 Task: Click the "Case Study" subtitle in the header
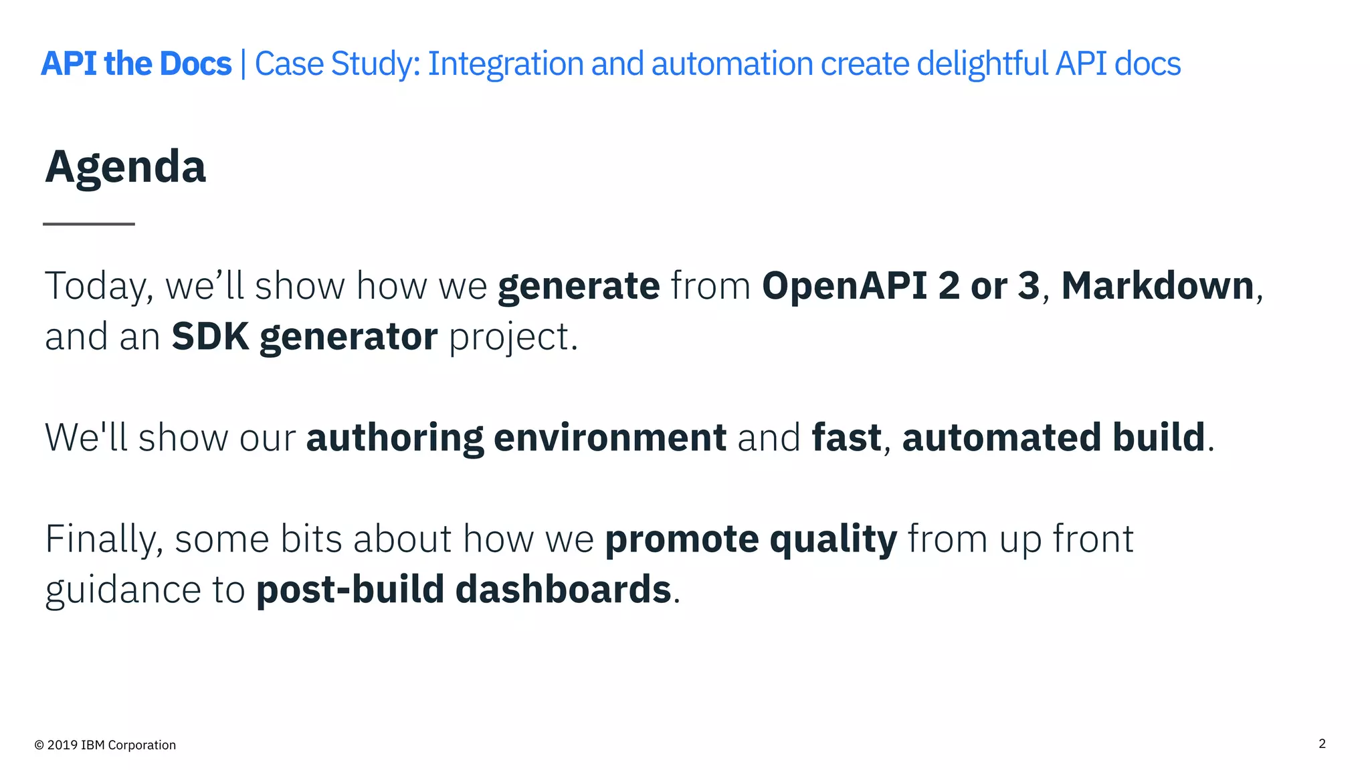pos(717,64)
